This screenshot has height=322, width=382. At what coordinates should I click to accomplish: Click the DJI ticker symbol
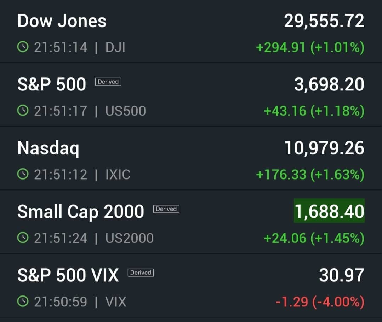point(115,47)
